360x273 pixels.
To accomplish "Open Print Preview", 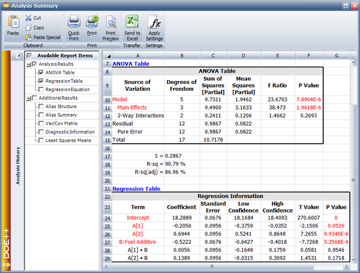I will pos(111,22).
